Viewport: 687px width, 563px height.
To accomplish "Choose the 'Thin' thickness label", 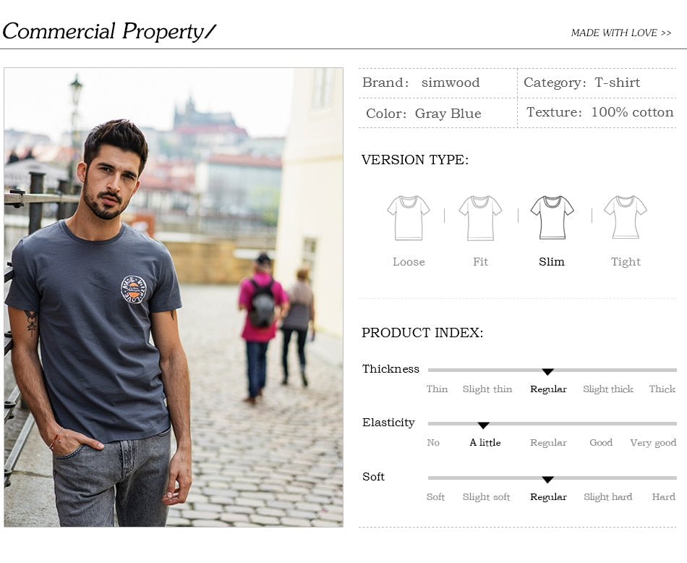I will (437, 389).
